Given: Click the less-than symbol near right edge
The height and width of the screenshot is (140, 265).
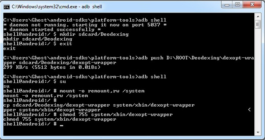Looking at the screenshot, I should (249, 110).
